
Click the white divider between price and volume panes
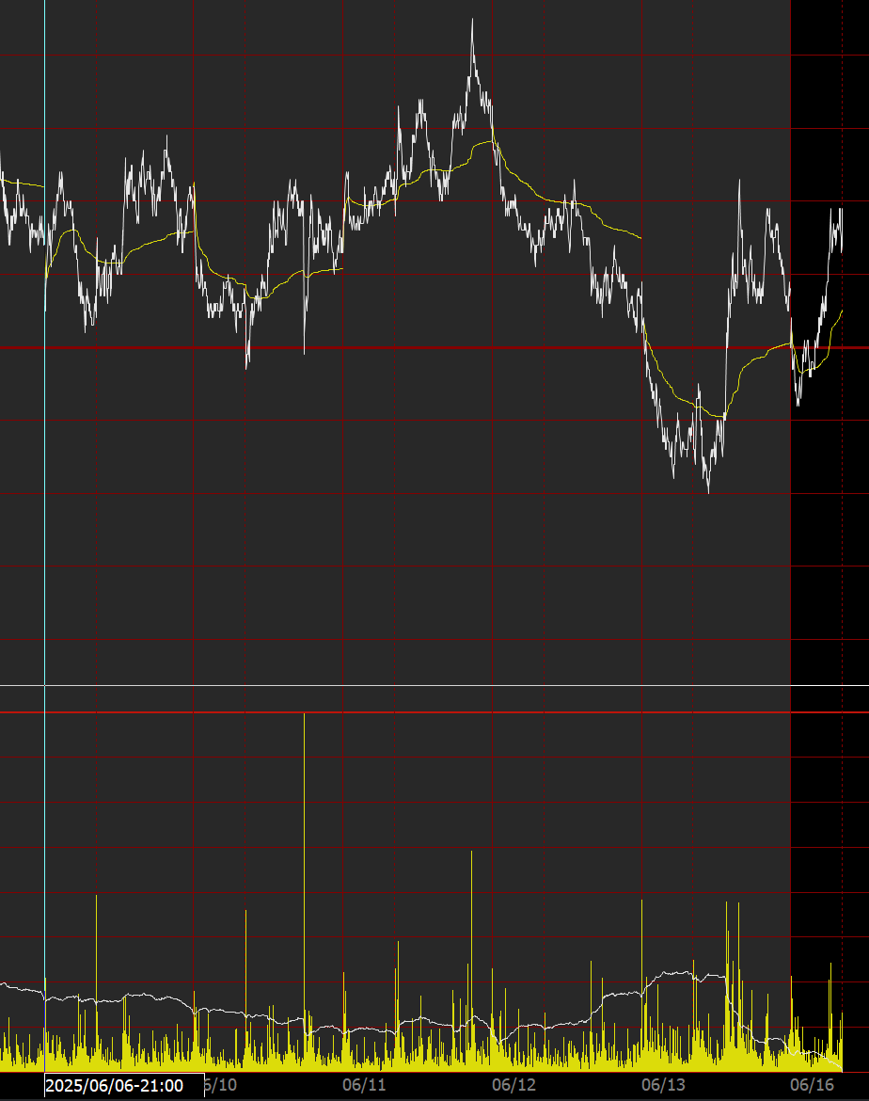click(433, 686)
